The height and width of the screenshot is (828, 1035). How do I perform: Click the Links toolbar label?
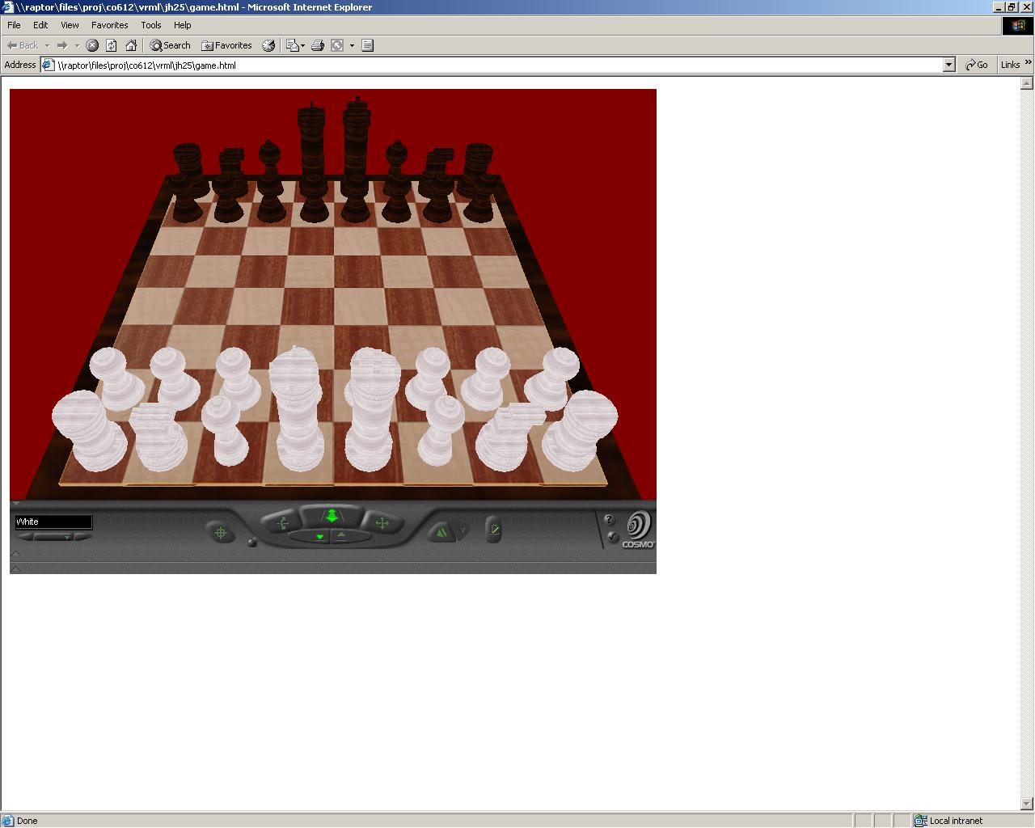(1010, 65)
